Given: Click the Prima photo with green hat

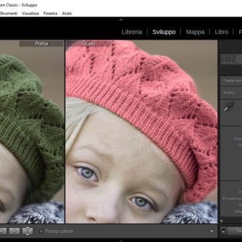Looking at the screenshot, I should coord(32,132).
